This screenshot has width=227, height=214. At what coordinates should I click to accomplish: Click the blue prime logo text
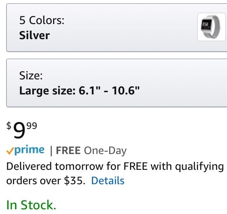click(30, 150)
